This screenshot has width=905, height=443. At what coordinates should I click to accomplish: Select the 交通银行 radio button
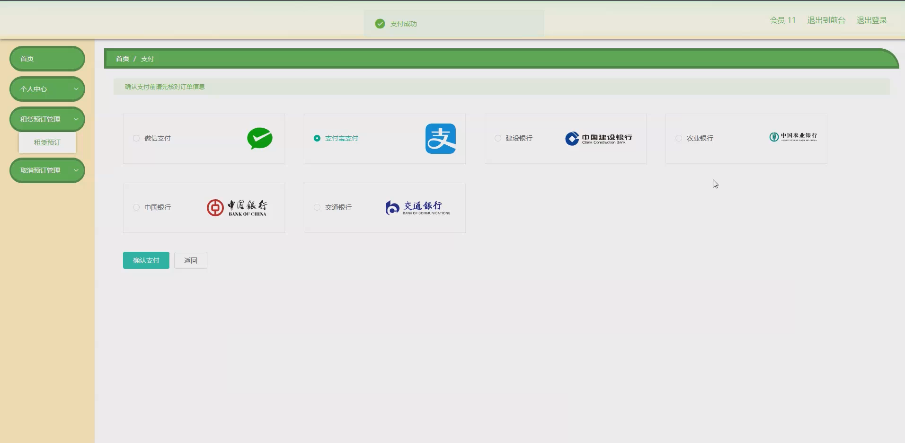[x=317, y=207]
